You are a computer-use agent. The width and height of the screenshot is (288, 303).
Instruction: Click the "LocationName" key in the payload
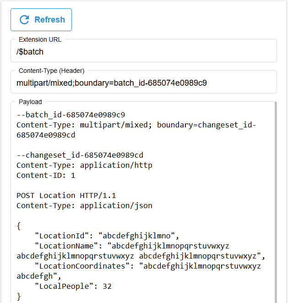coord(66,246)
